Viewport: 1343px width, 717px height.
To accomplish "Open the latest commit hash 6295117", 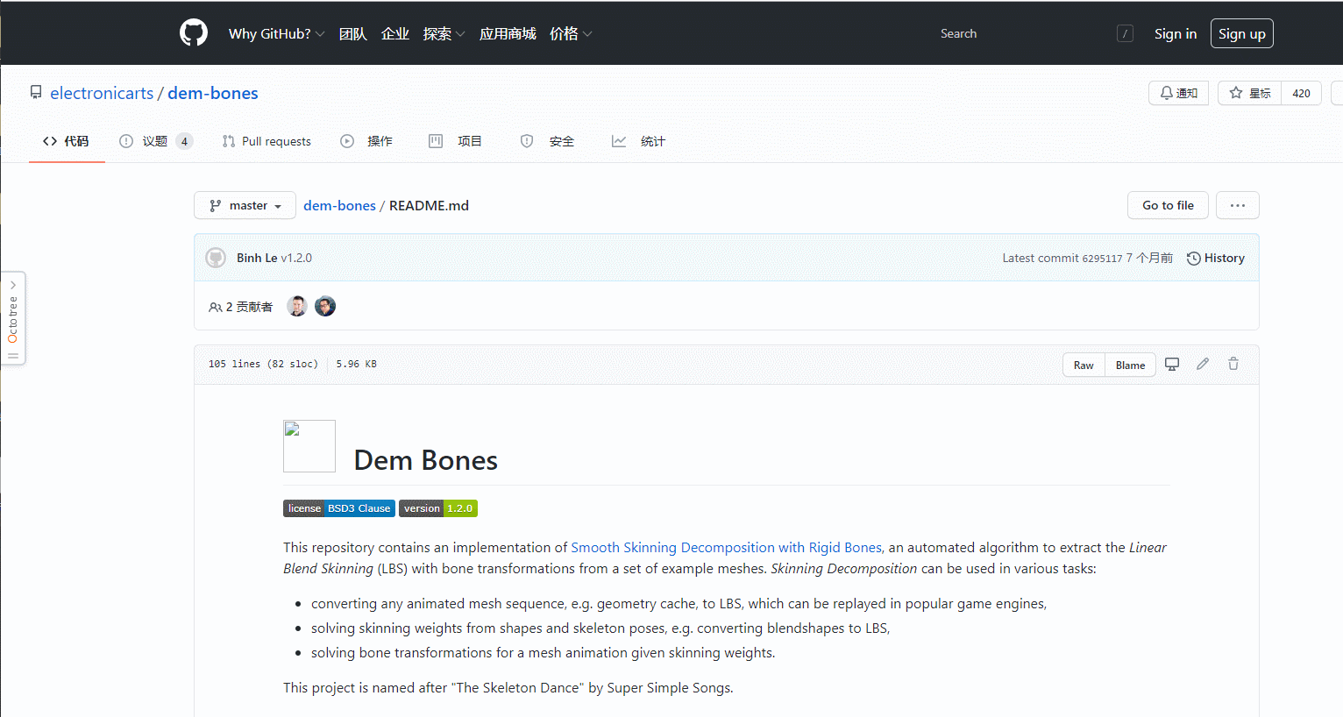I will pyautogui.click(x=1102, y=259).
